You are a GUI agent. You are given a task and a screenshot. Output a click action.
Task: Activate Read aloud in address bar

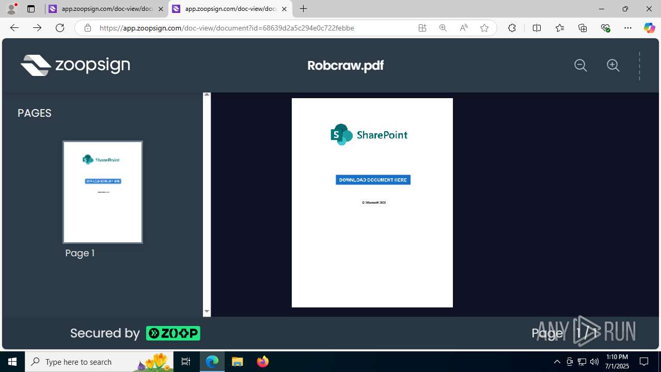click(x=464, y=28)
